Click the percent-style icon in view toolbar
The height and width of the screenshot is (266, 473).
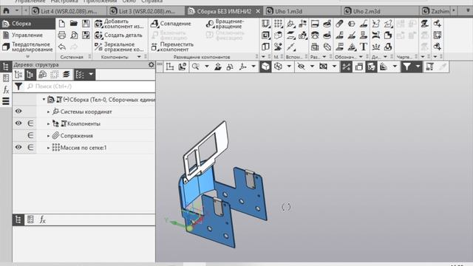(x=347, y=66)
